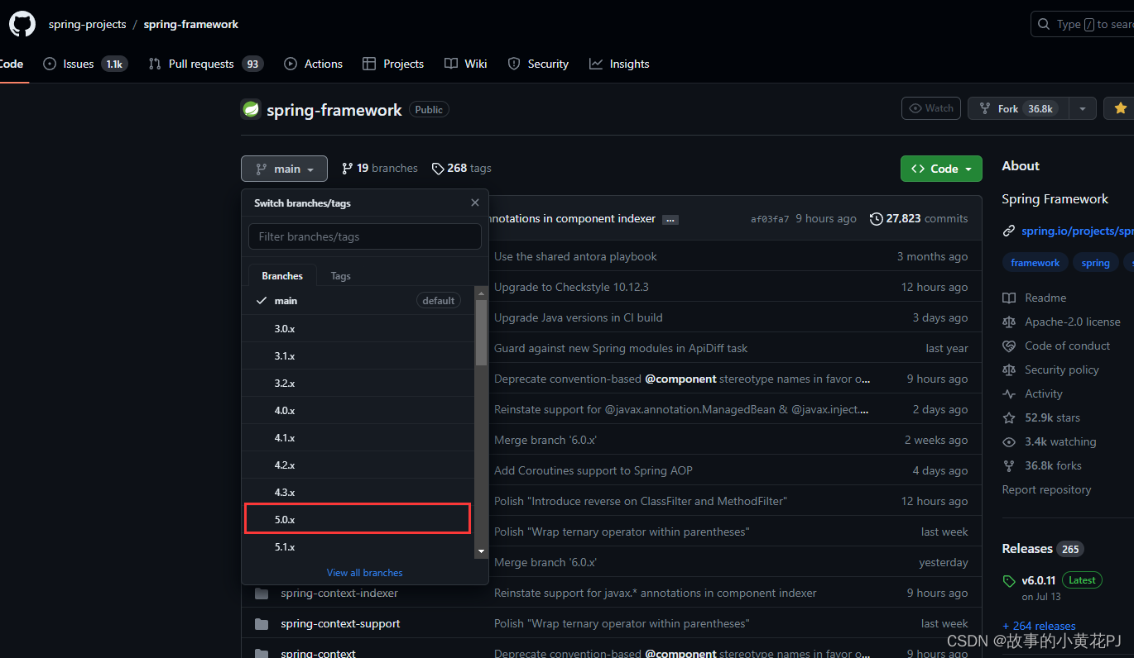Viewport: 1134px width, 658px height.
Task: Select the 4.1.x branch
Action: 358,437
